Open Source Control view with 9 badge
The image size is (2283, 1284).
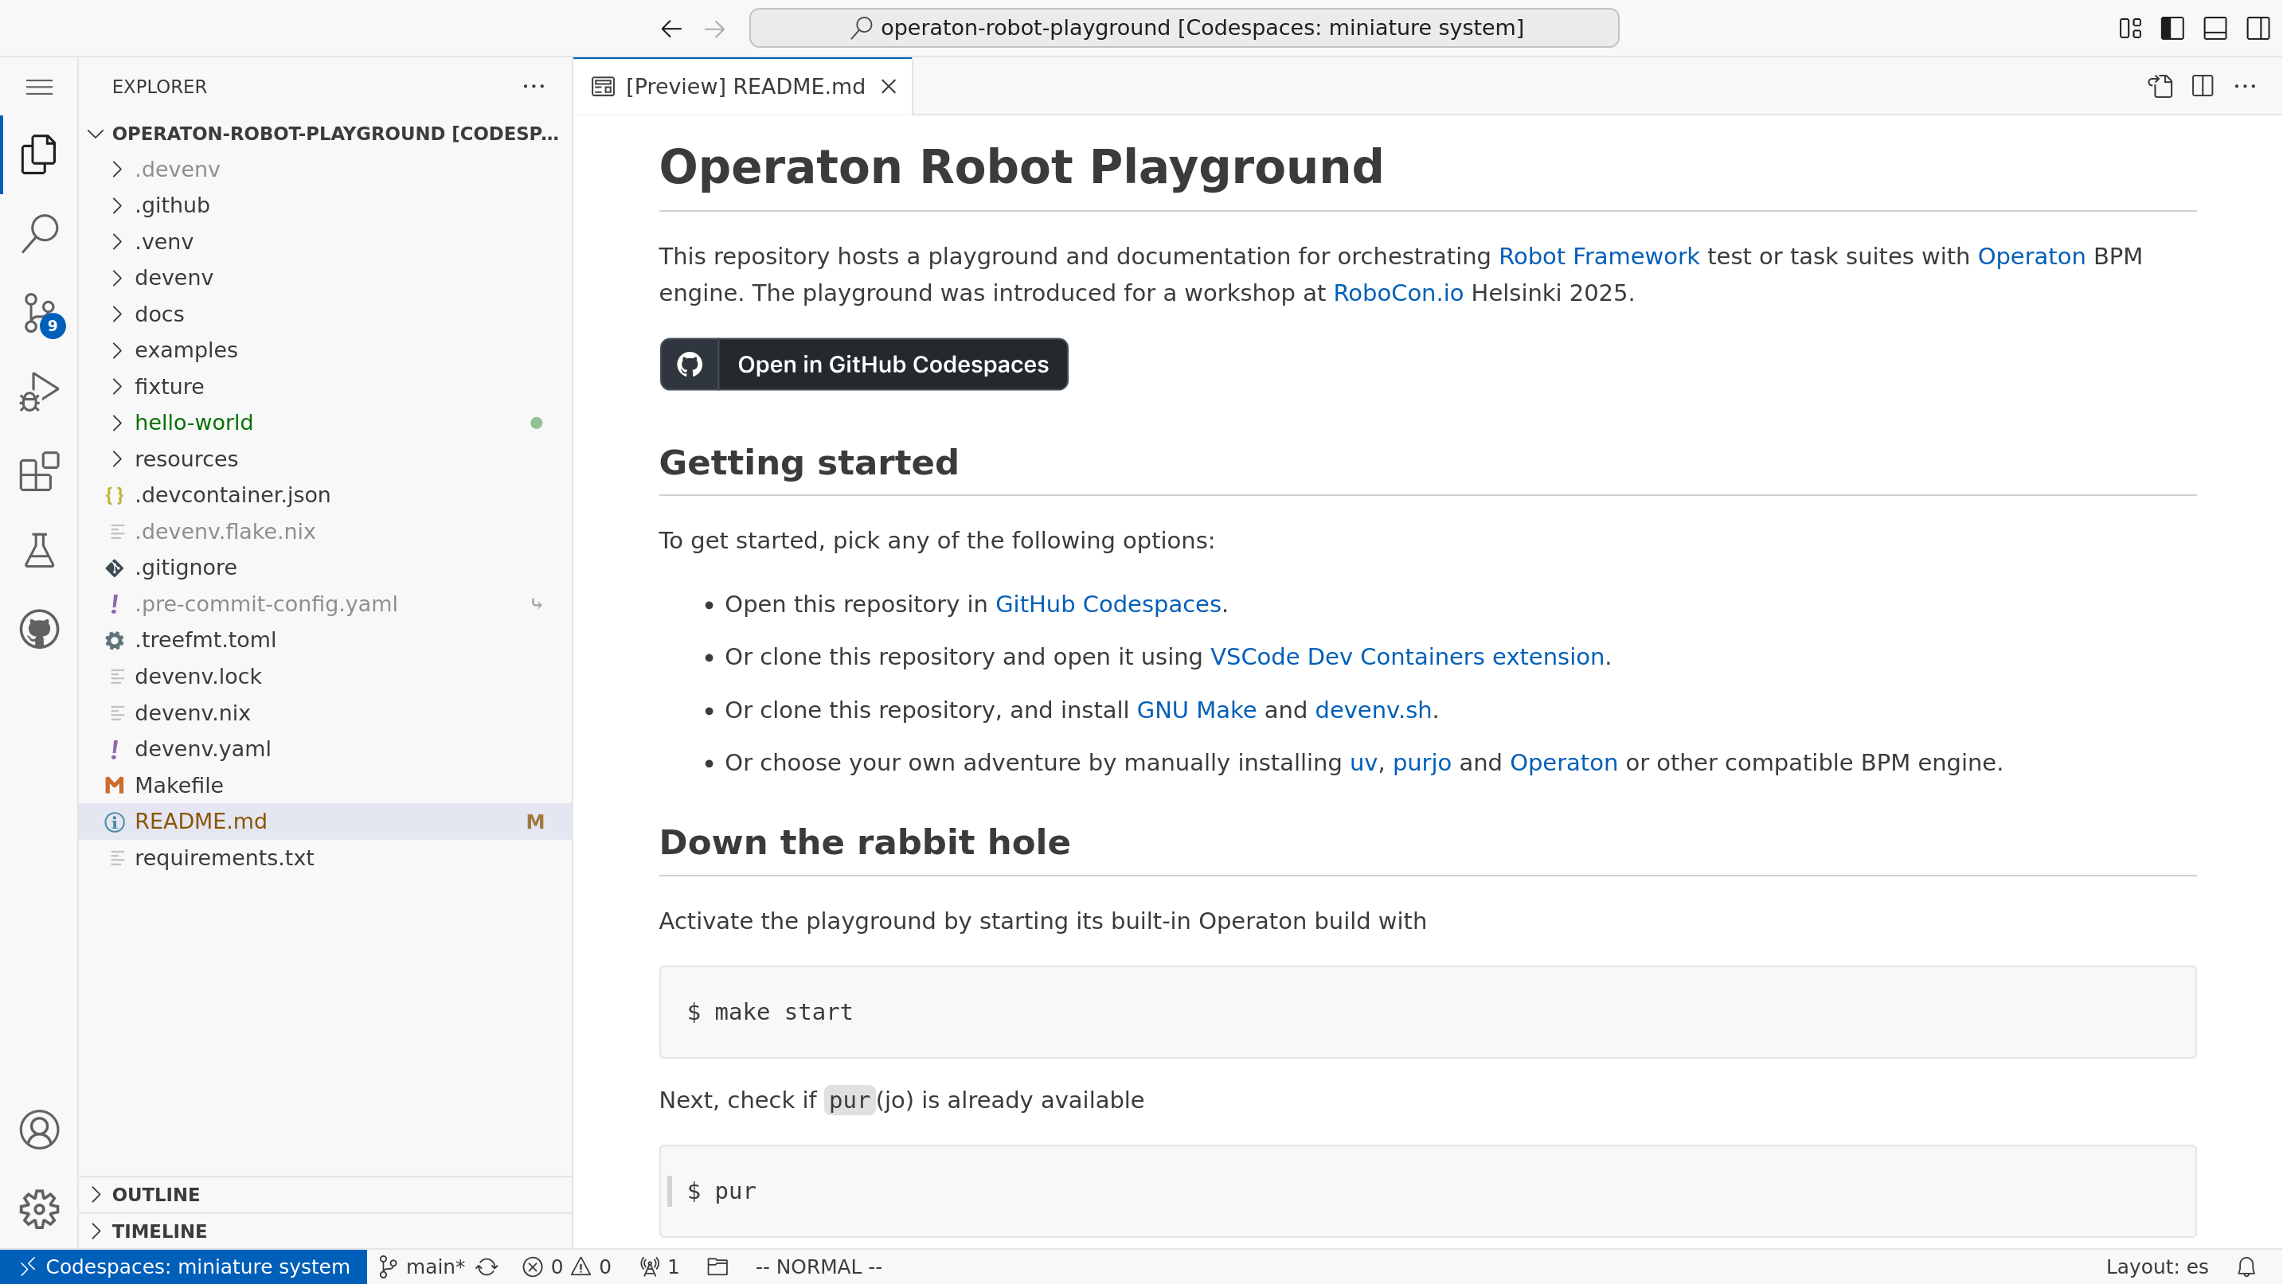coord(39,313)
